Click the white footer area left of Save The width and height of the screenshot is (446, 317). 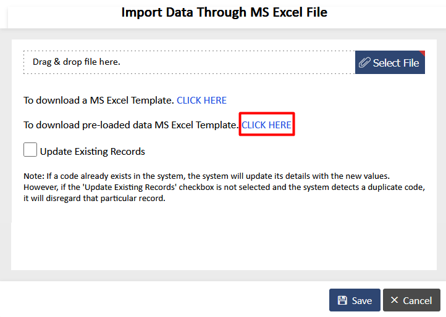[164, 300]
